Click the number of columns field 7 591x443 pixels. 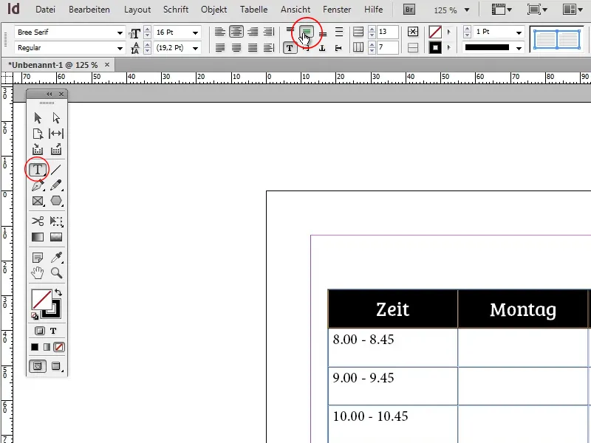pos(387,48)
